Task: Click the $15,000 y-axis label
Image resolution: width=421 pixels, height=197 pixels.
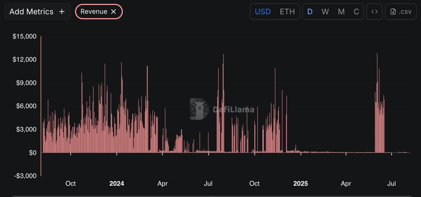Action: coord(24,36)
